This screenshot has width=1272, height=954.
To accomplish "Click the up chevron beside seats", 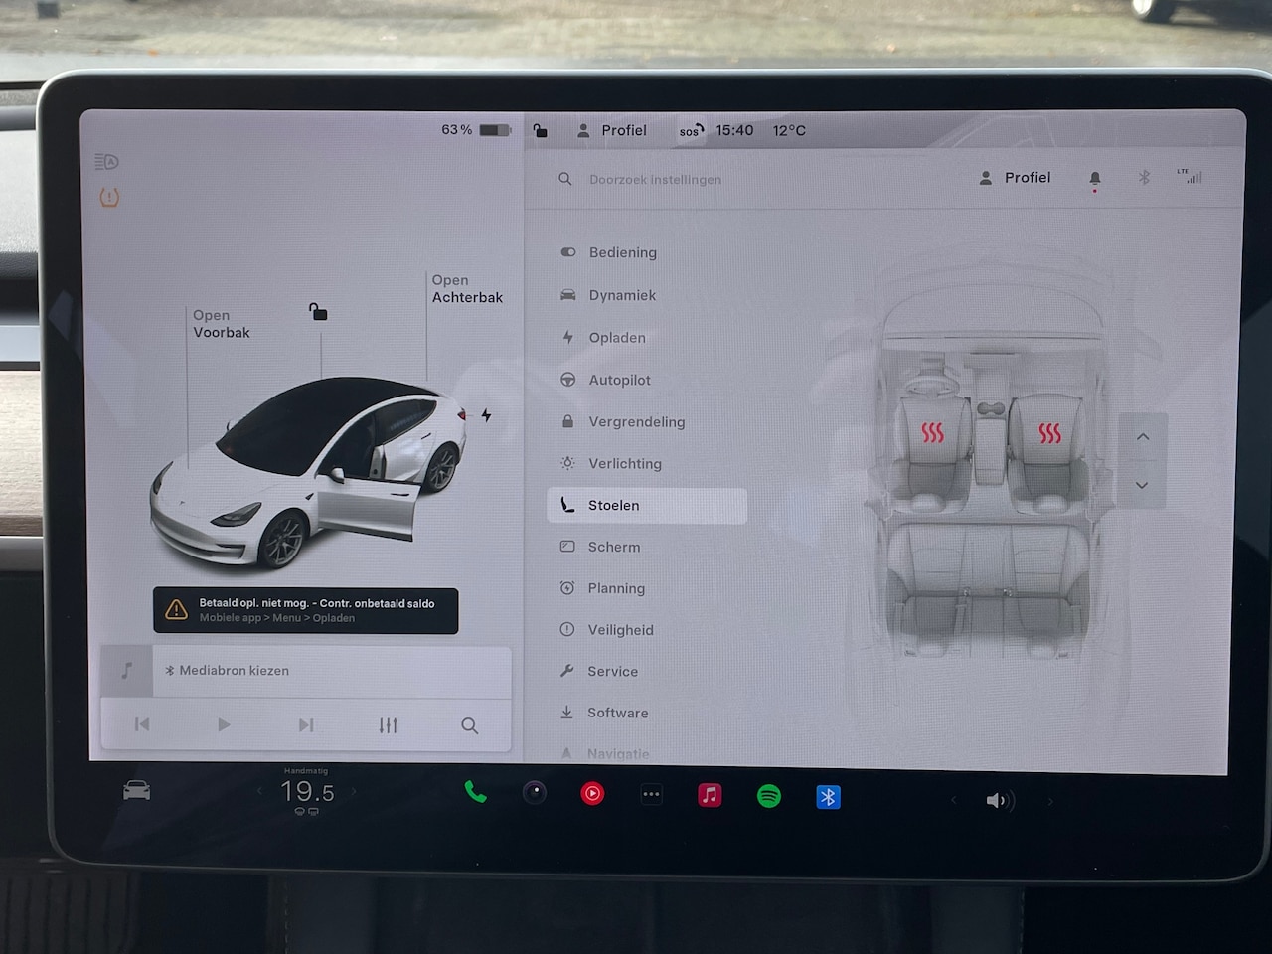I will coord(1142,437).
